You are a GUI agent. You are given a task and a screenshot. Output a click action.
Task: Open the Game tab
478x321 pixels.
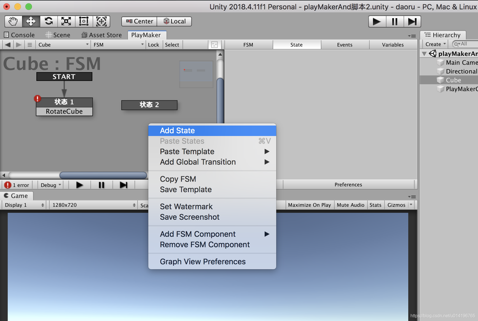[17, 196]
